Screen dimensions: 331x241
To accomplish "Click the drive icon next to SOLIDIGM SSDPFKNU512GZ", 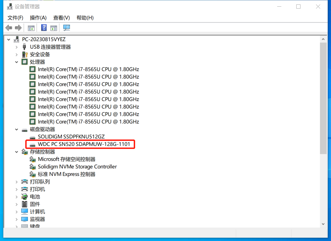I will [32, 137].
